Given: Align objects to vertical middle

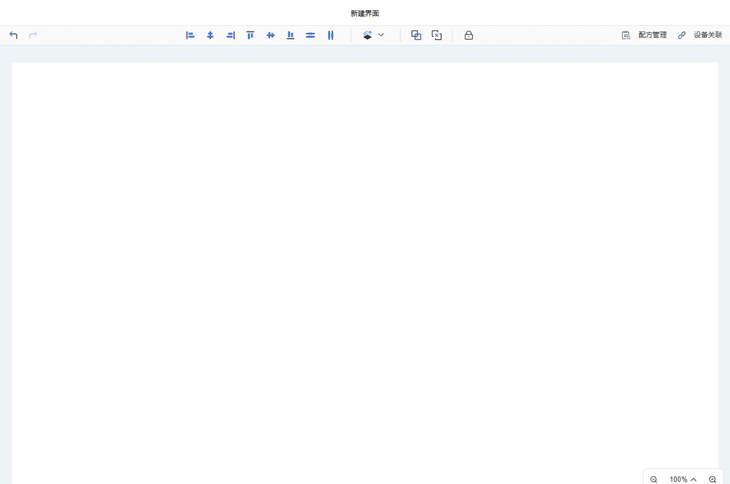Looking at the screenshot, I should 271,35.
